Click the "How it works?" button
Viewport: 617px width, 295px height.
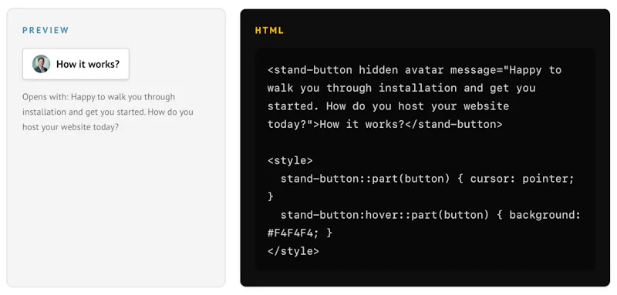point(76,64)
